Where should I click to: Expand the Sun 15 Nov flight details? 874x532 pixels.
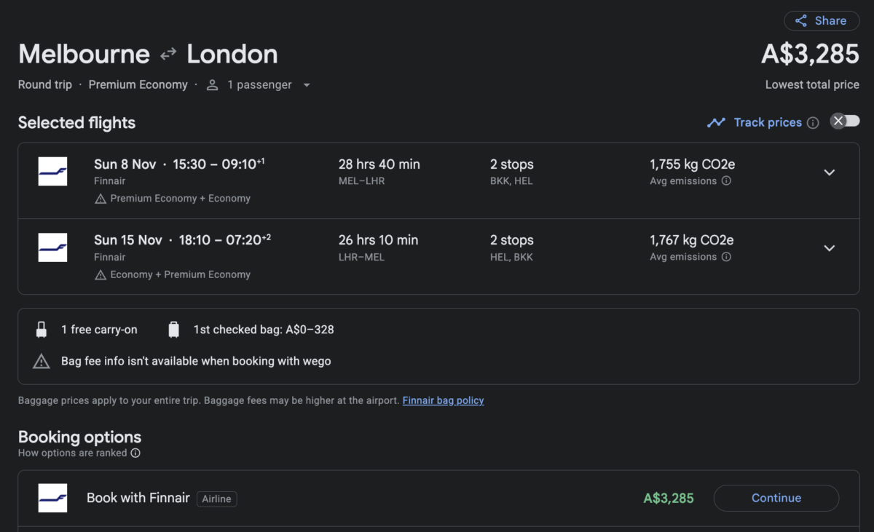click(x=829, y=248)
